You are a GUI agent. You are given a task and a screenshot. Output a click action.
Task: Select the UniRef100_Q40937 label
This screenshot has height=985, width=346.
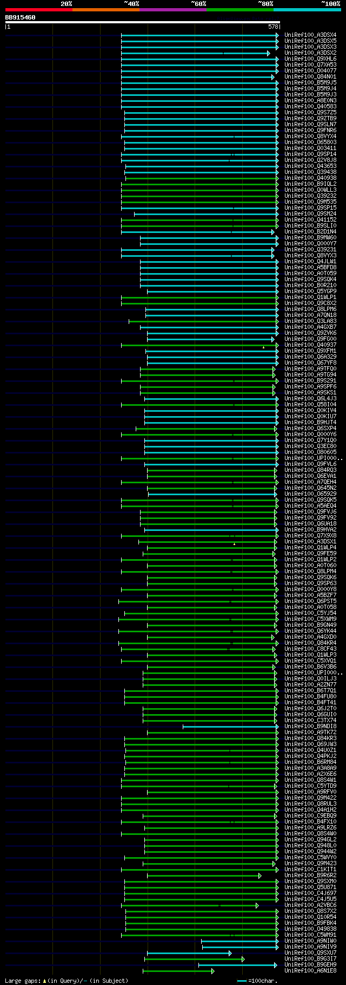tap(310, 345)
